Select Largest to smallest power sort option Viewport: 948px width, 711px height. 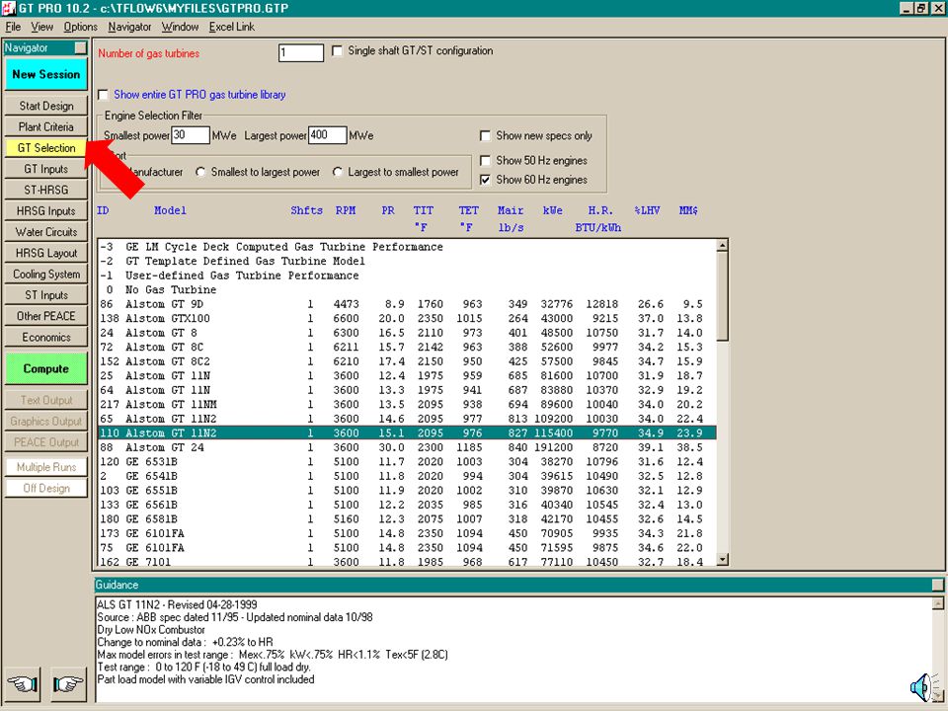tap(338, 172)
